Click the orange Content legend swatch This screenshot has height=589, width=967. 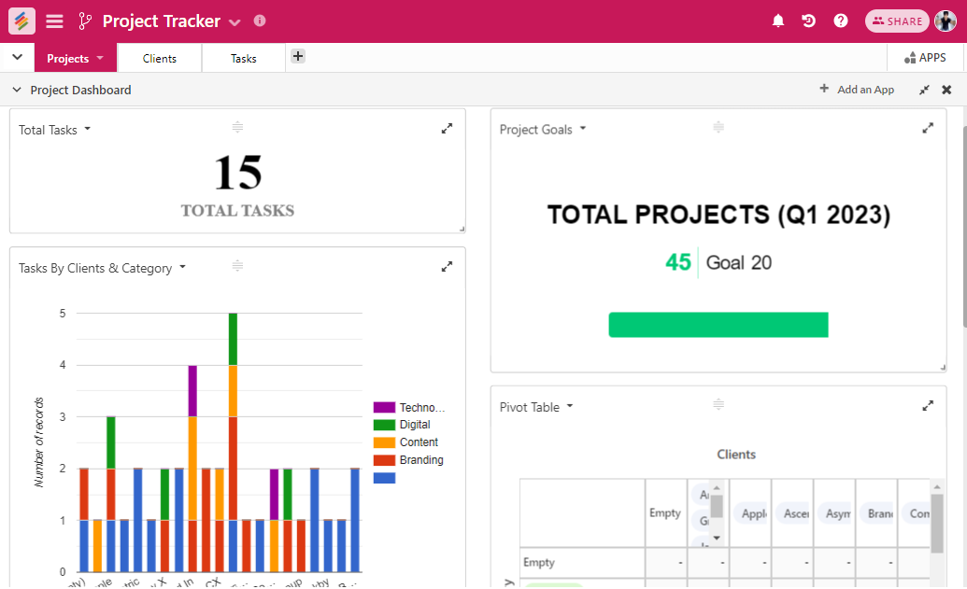pos(384,442)
